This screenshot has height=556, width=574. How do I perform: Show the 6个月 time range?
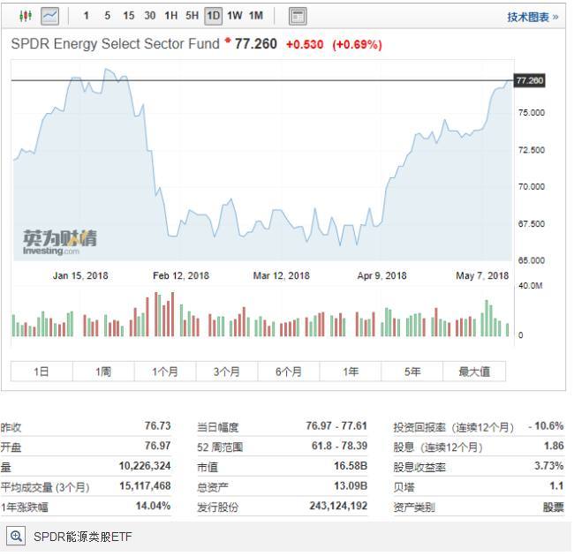[x=289, y=372]
